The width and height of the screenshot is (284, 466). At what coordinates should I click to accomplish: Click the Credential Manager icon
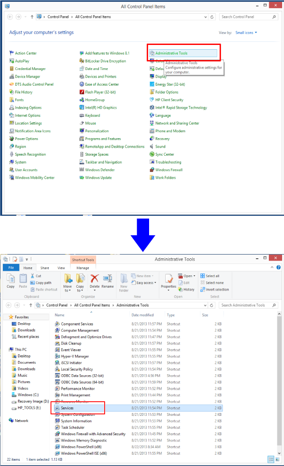pyautogui.click(x=12, y=69)
